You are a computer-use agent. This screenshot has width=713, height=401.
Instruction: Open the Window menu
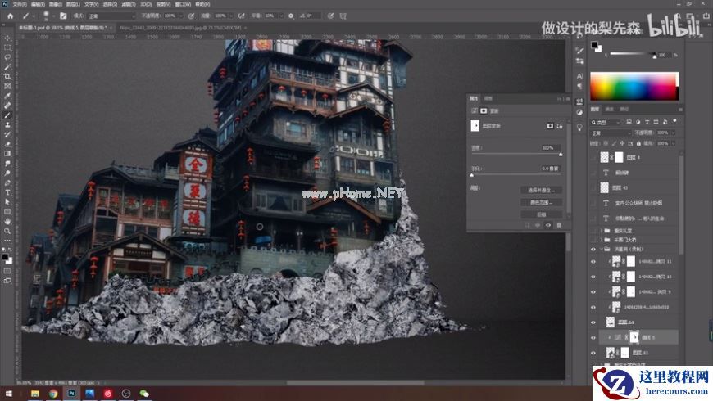(x=183, y=4)
